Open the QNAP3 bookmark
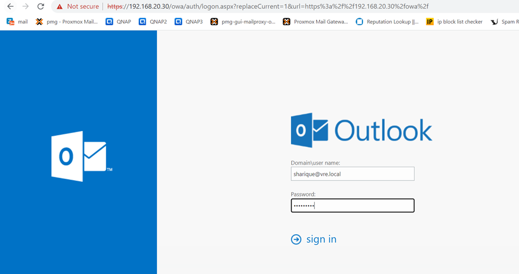 [188, 22]
